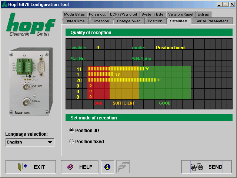Click the info icon button
Screen dimensions: 237x178
[x=107, y=167]
